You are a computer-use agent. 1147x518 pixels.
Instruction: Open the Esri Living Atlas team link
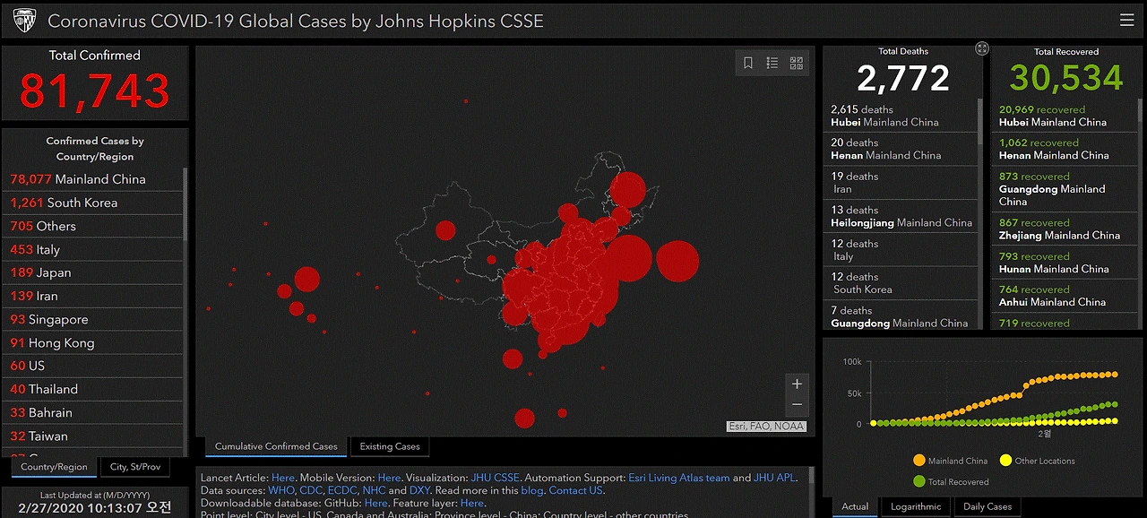(x=679, y=479)
